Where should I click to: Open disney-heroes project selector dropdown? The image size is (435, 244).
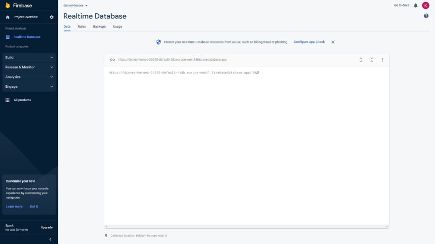click(x=75, y=5)
